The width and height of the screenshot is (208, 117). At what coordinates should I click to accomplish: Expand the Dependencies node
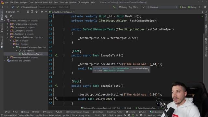[x=17, y=51]
